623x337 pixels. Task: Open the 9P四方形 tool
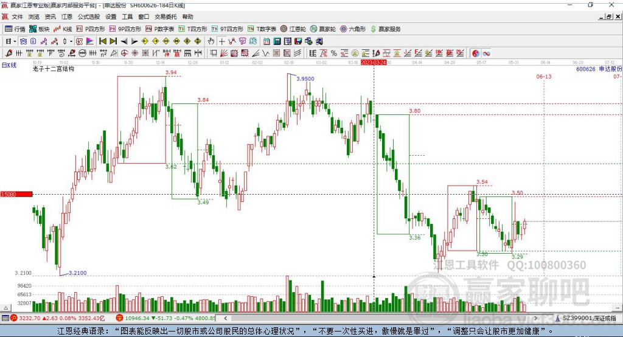(125, 29)
